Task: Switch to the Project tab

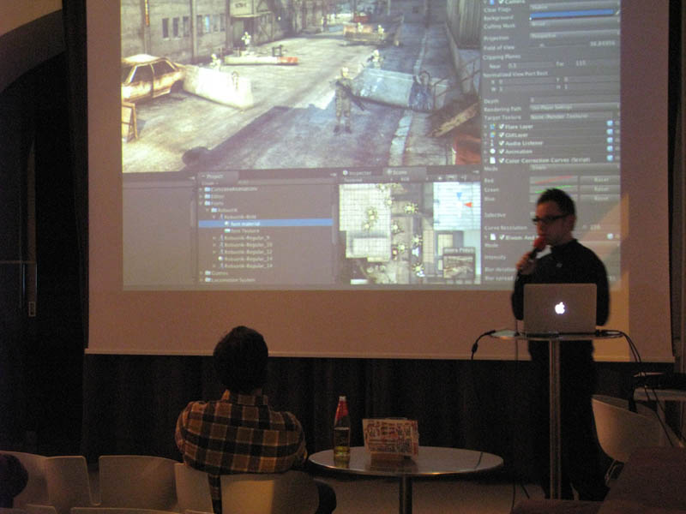Action: point(218,176)
